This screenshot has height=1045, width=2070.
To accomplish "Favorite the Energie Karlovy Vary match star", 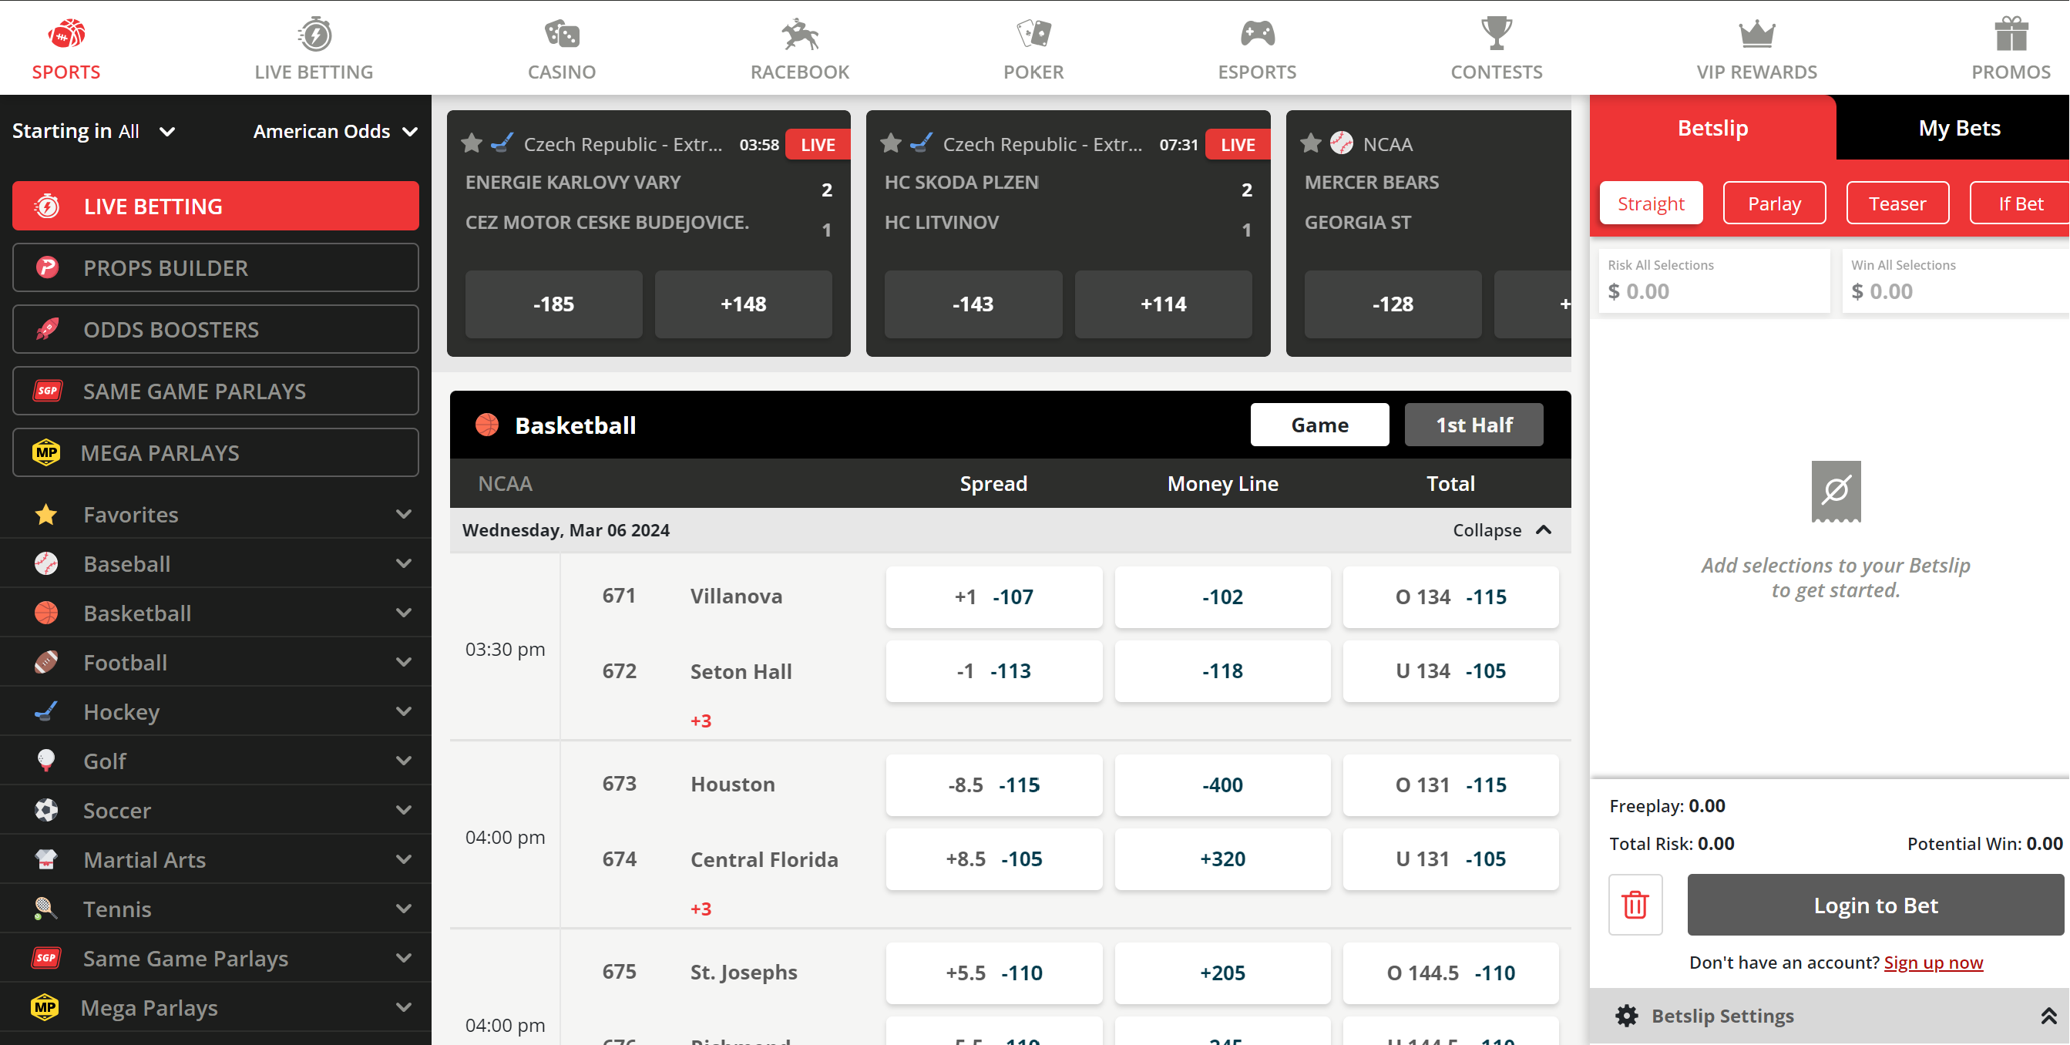I will (x=472, y=144).
